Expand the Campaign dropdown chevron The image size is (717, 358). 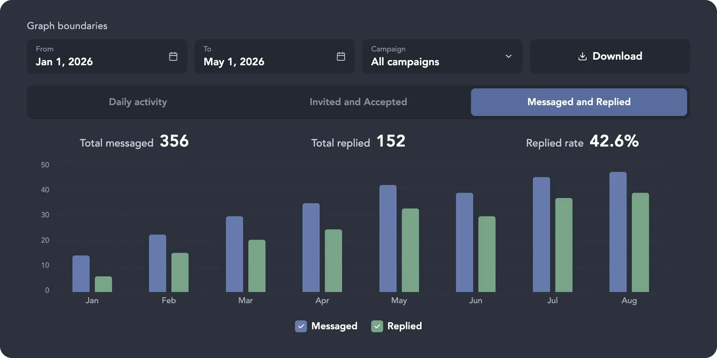pyautogui.click(x=508, y=56)
